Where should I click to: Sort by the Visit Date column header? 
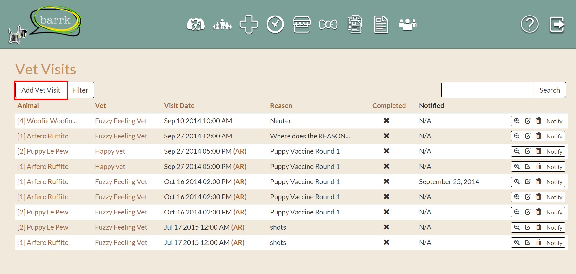click(179, 106)
